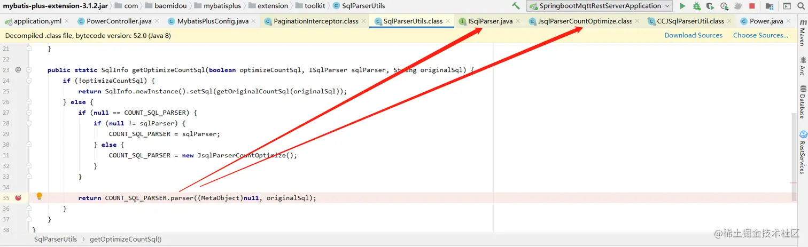The height and width of the screenshot is (247, 808).
Task: Run with coverage shield icon
Action: (x=710, y=6)
